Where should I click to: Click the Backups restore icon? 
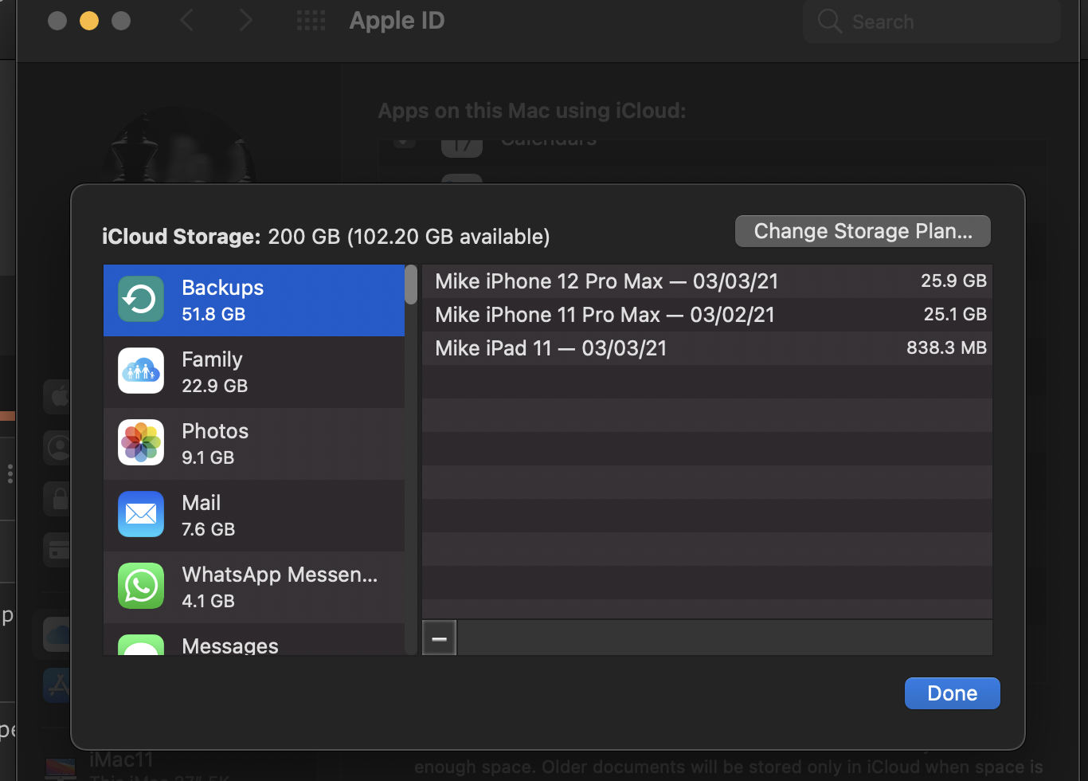141,300
